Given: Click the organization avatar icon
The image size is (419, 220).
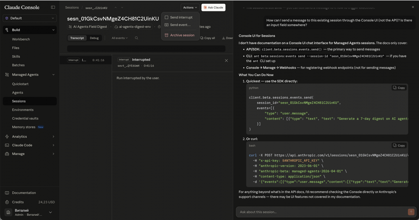Looking at the screenshot, I should click(x=8, y=212).
